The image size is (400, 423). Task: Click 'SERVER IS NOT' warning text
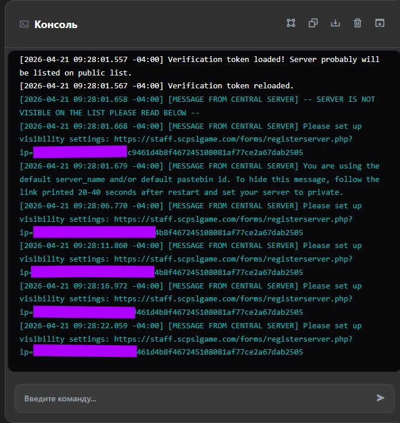coord(346,99)
